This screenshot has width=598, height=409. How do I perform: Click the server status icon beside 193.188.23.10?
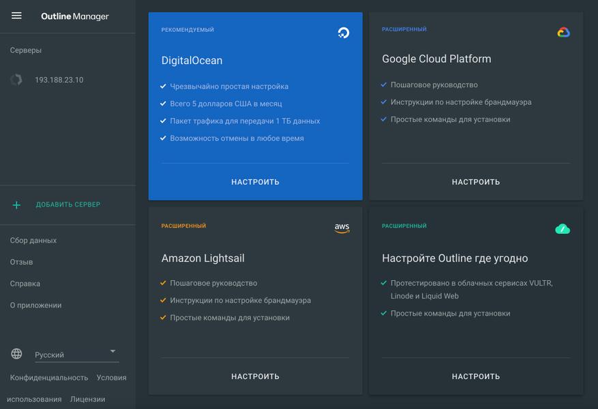tap(16, 80)
